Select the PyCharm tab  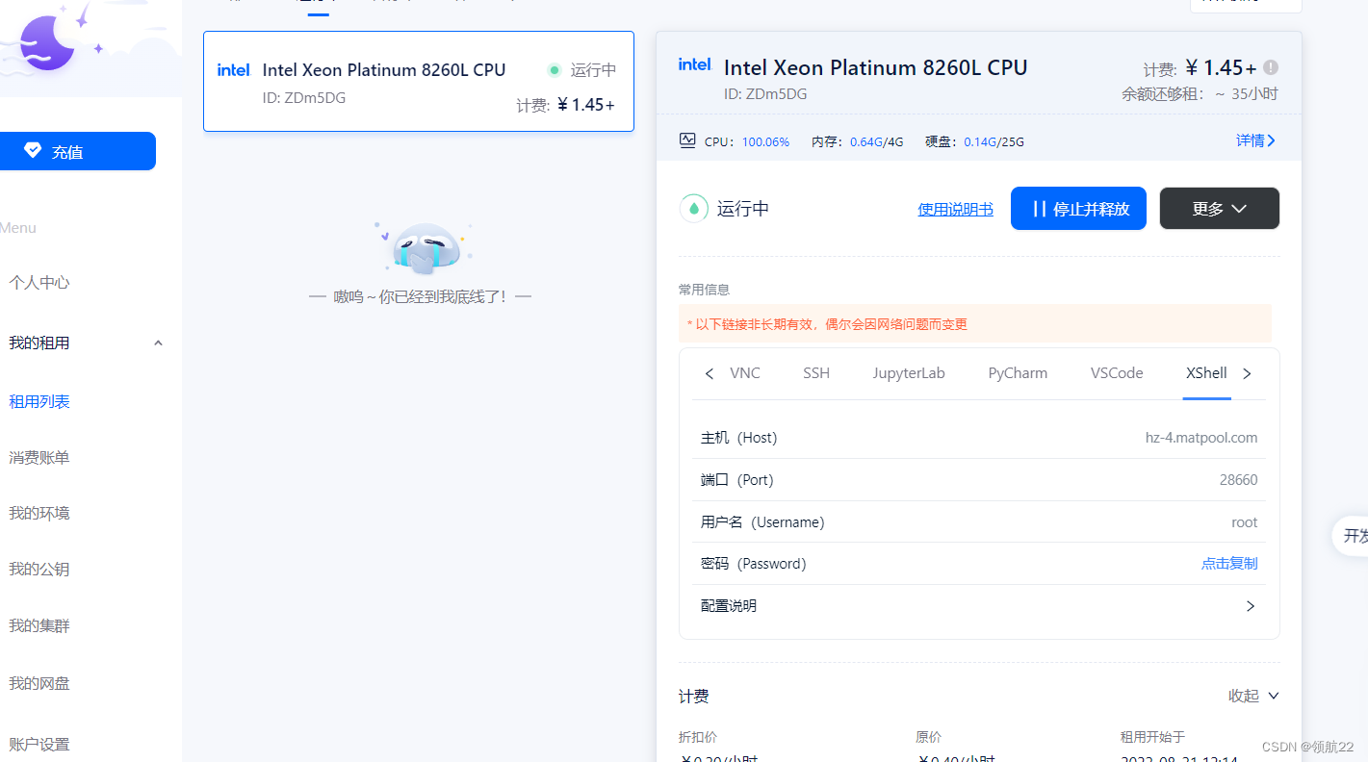pos(1018,373)
